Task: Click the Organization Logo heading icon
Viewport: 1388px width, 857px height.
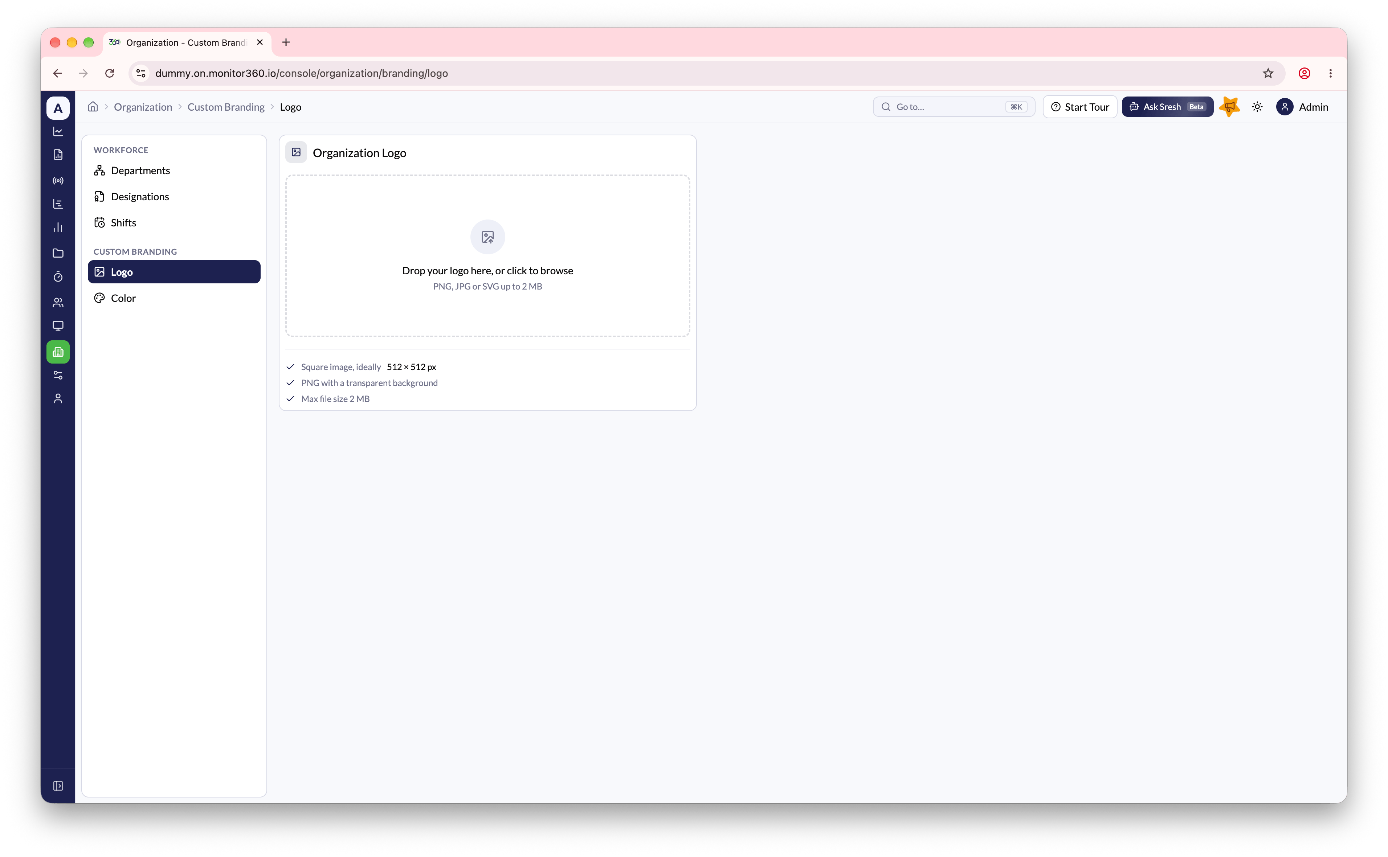Action: pyautogui.click(x=296, y=152)
